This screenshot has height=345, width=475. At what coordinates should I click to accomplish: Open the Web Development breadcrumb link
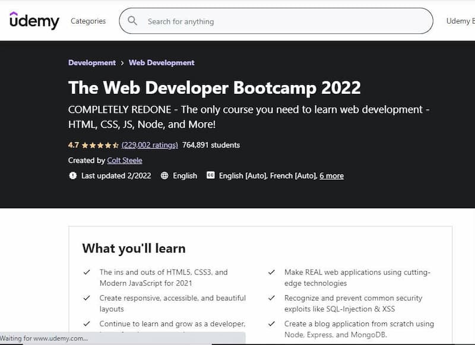click(161, 62)
